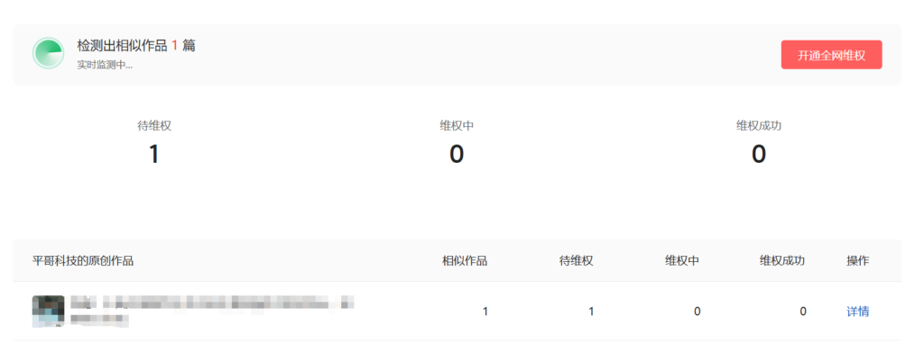Screen dimensions: 924x362
Task: Click the row's 维权成功 value of 0
Action: 802,312
